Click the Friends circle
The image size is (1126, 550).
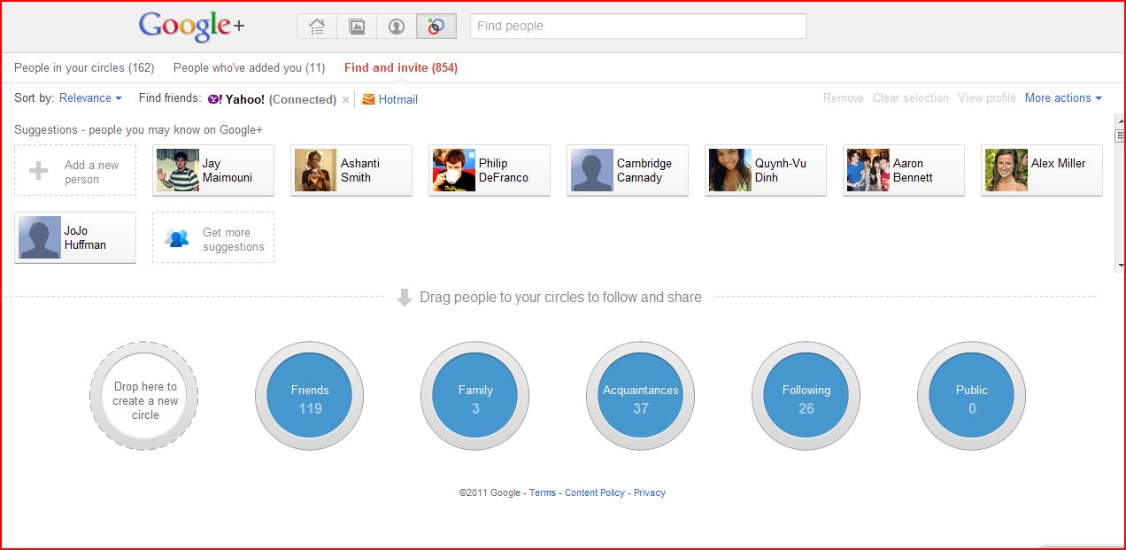pos(310,397)
